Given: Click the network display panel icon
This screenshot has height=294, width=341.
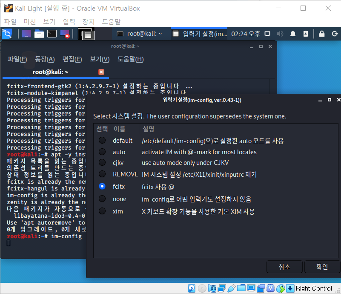Looking at the screenshot, I should (267, 34).
